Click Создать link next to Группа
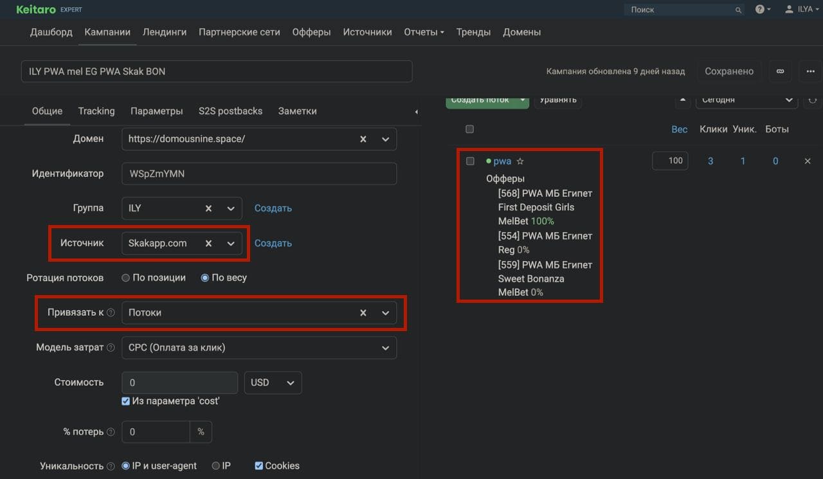The image size is (823, 479). point(273,208)
